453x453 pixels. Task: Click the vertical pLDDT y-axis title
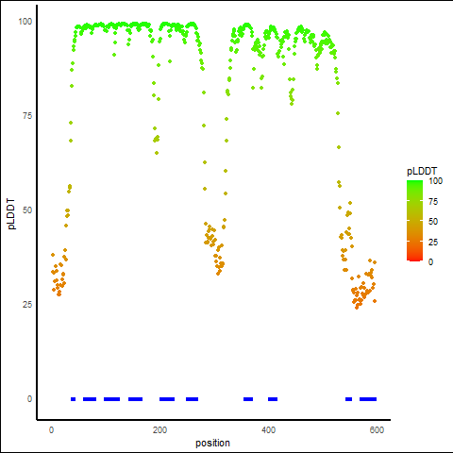[x=11, y=213]
